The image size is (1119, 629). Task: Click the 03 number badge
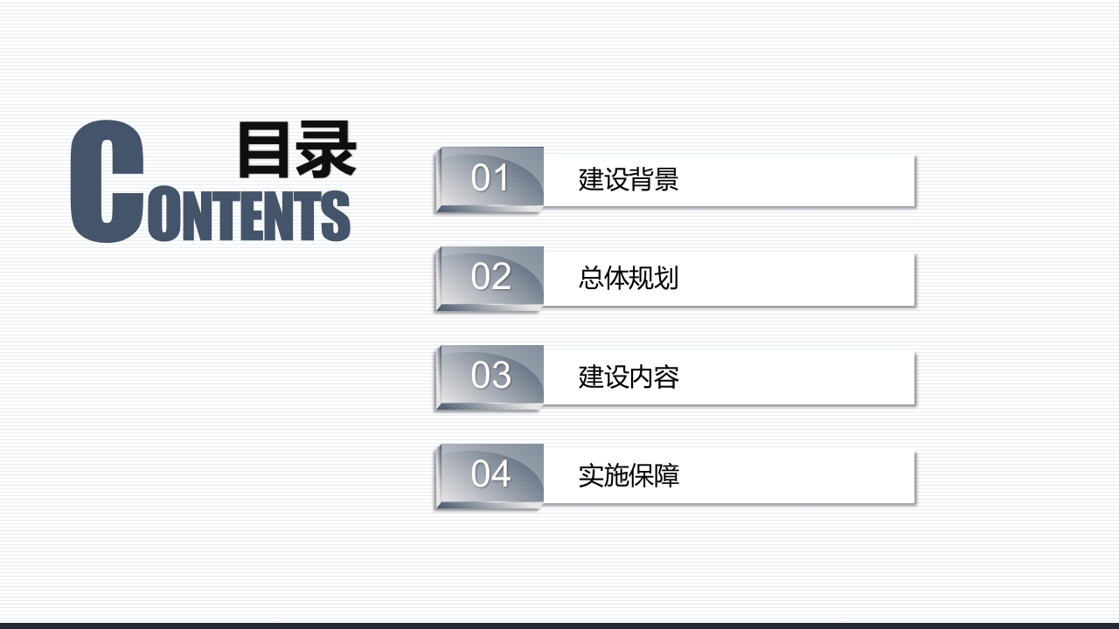click(x=490, y=377)
